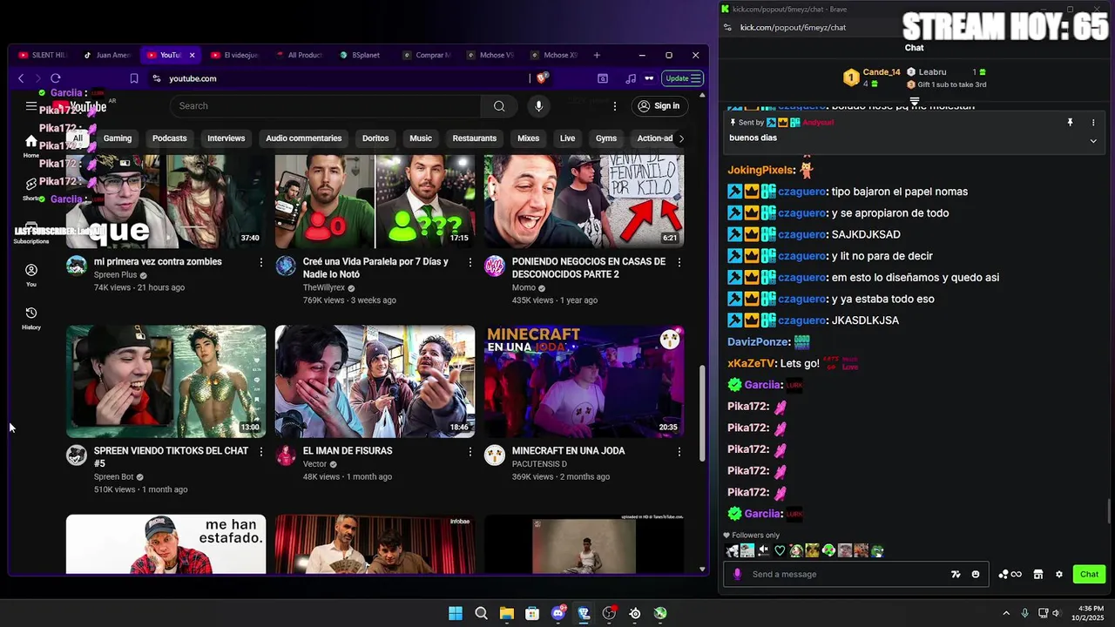The image size is (1115, 627).
Task: Open a new browser tab
Action: pos(597,55)
